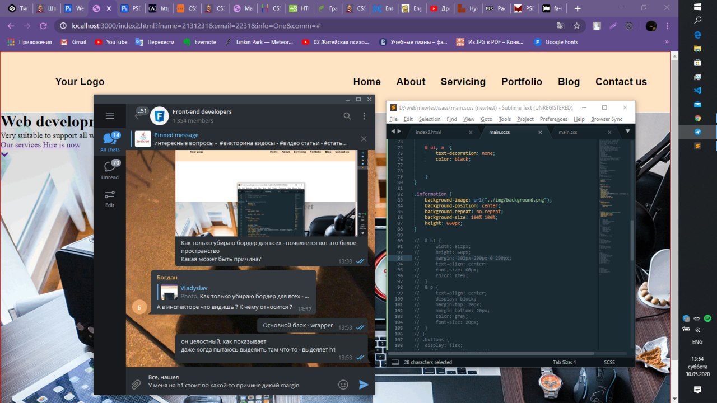This screenshot has height=403, width=717.
Task: Open Visual Studio Code from taskbar
Action: point(697,90)
